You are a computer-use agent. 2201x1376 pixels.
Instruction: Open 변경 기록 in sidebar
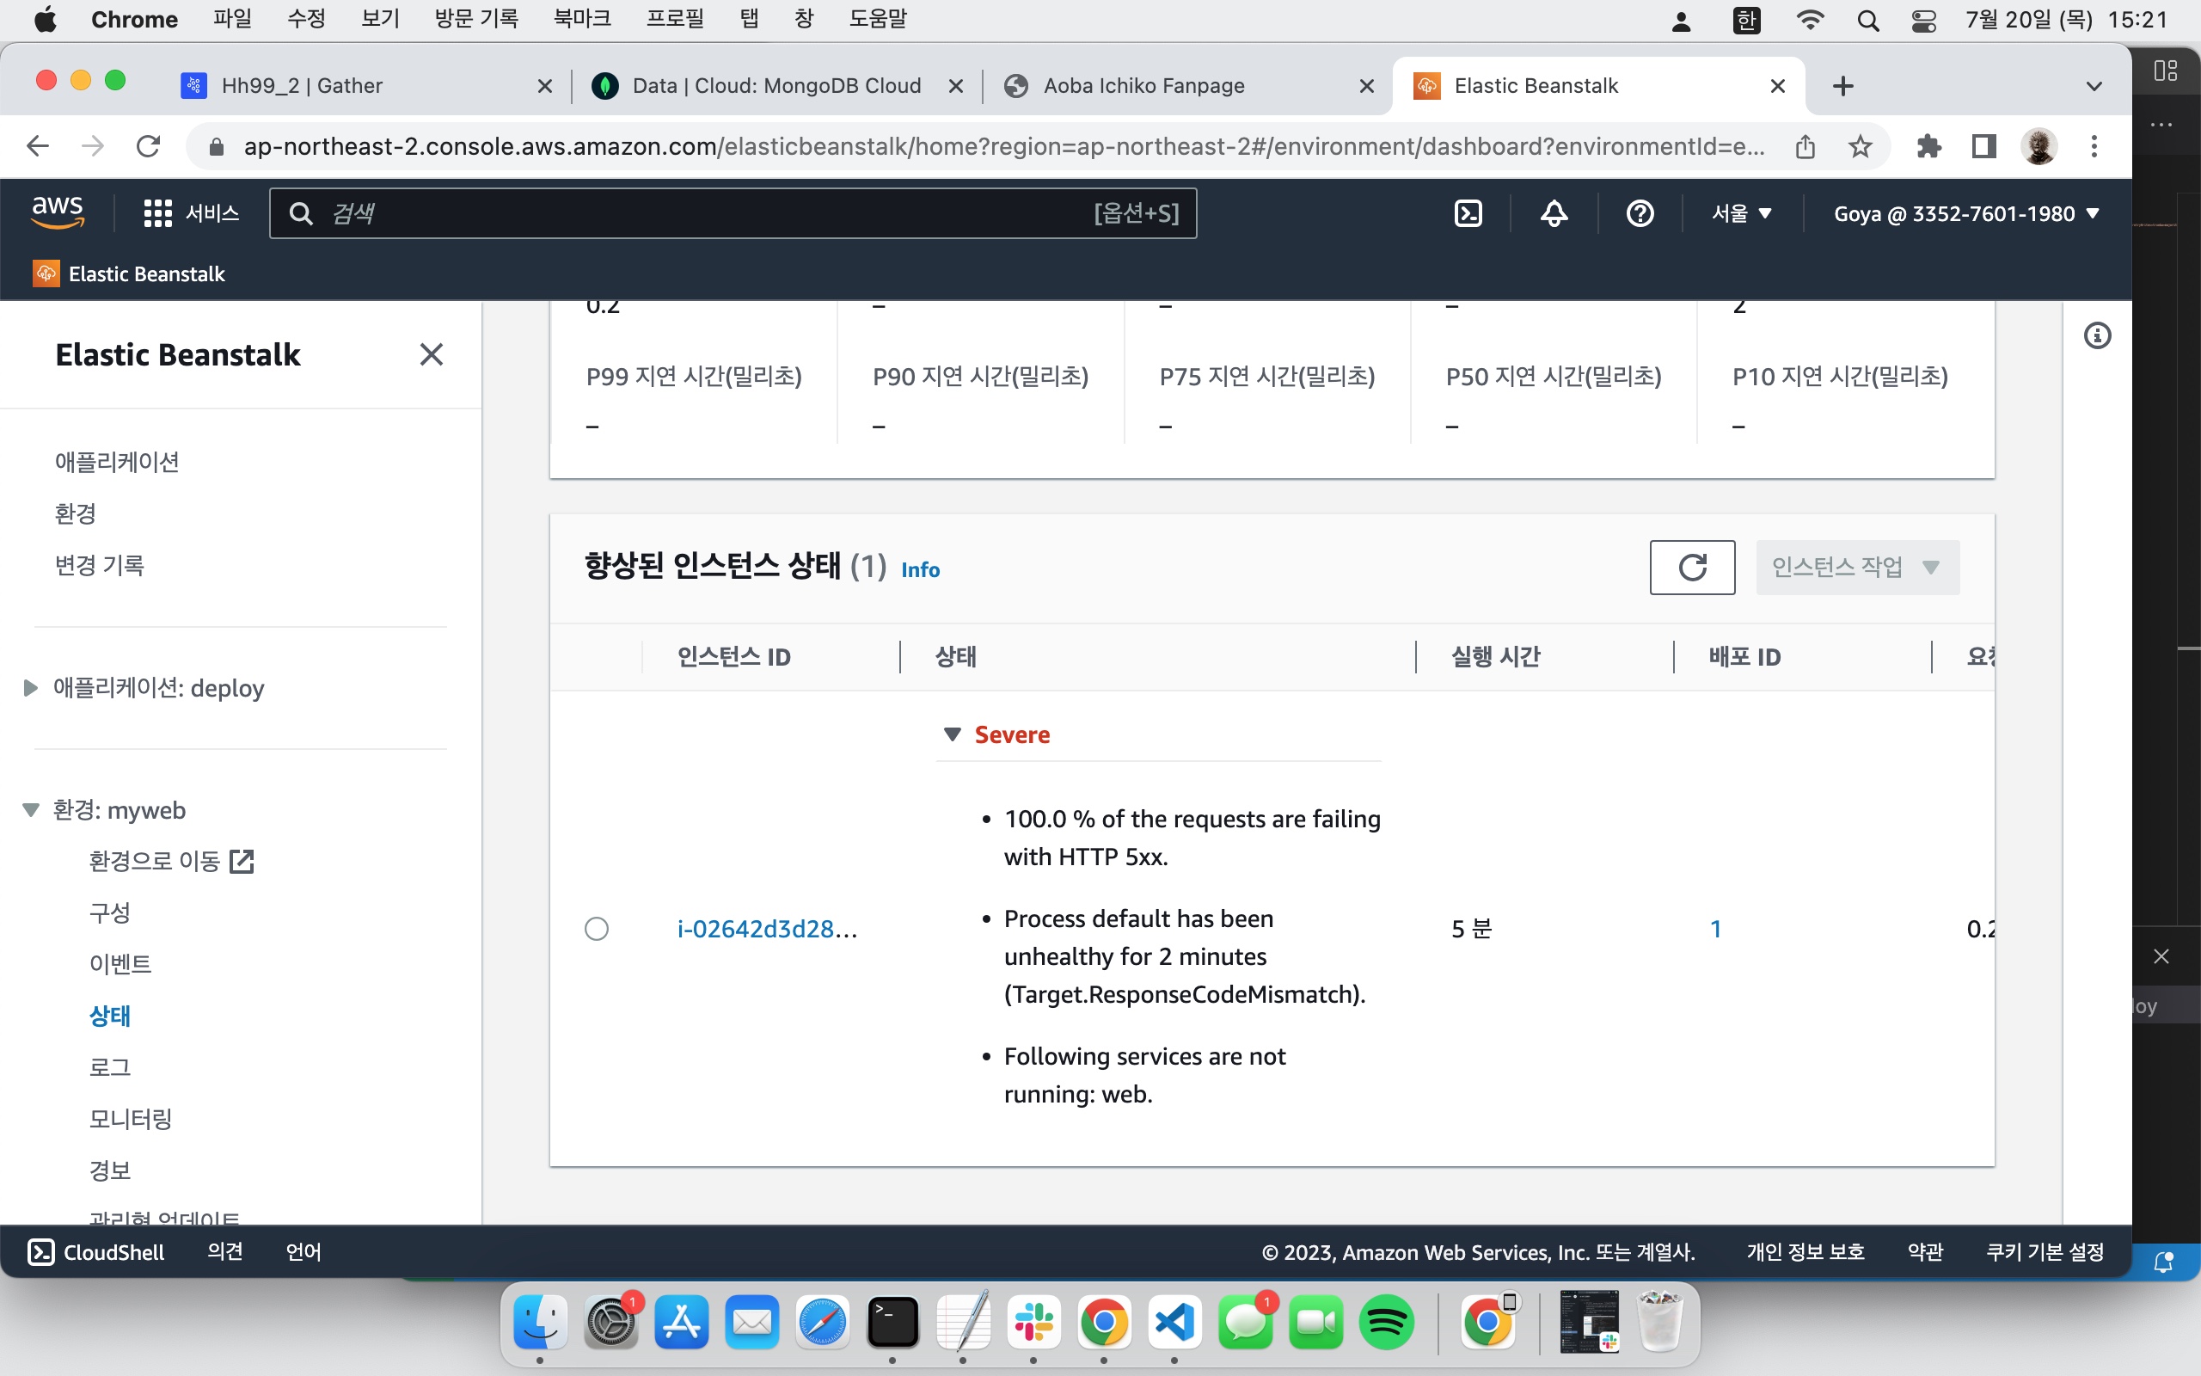click(99, 565)
